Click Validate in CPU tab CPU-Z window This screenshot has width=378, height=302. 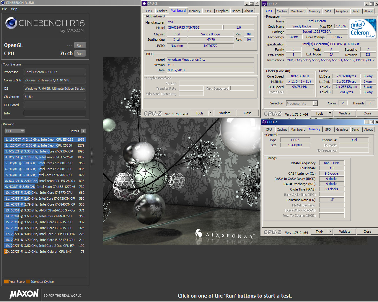[345, 113]
